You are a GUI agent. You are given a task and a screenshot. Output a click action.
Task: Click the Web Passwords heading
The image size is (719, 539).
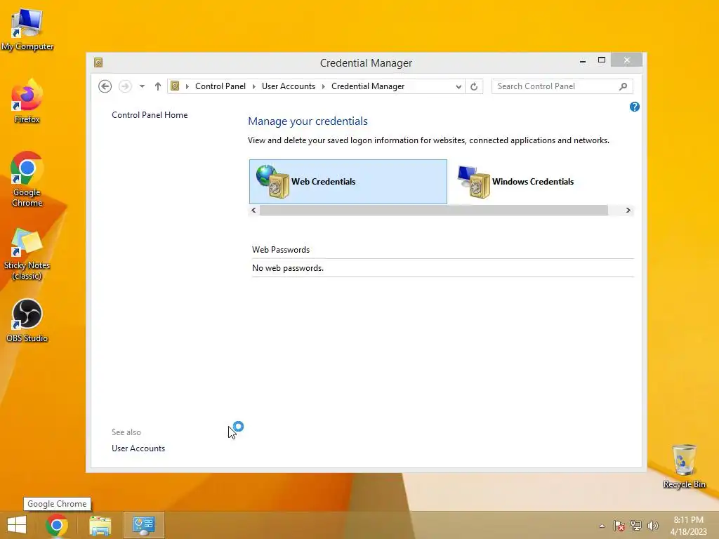click(281, 250)
